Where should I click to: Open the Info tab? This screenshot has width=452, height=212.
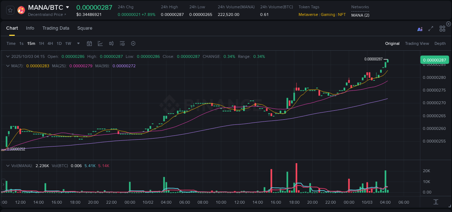click(x=30, y=28)
